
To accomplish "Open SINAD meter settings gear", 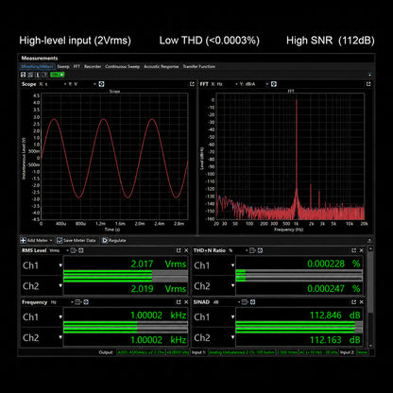I will pos(252,302).
